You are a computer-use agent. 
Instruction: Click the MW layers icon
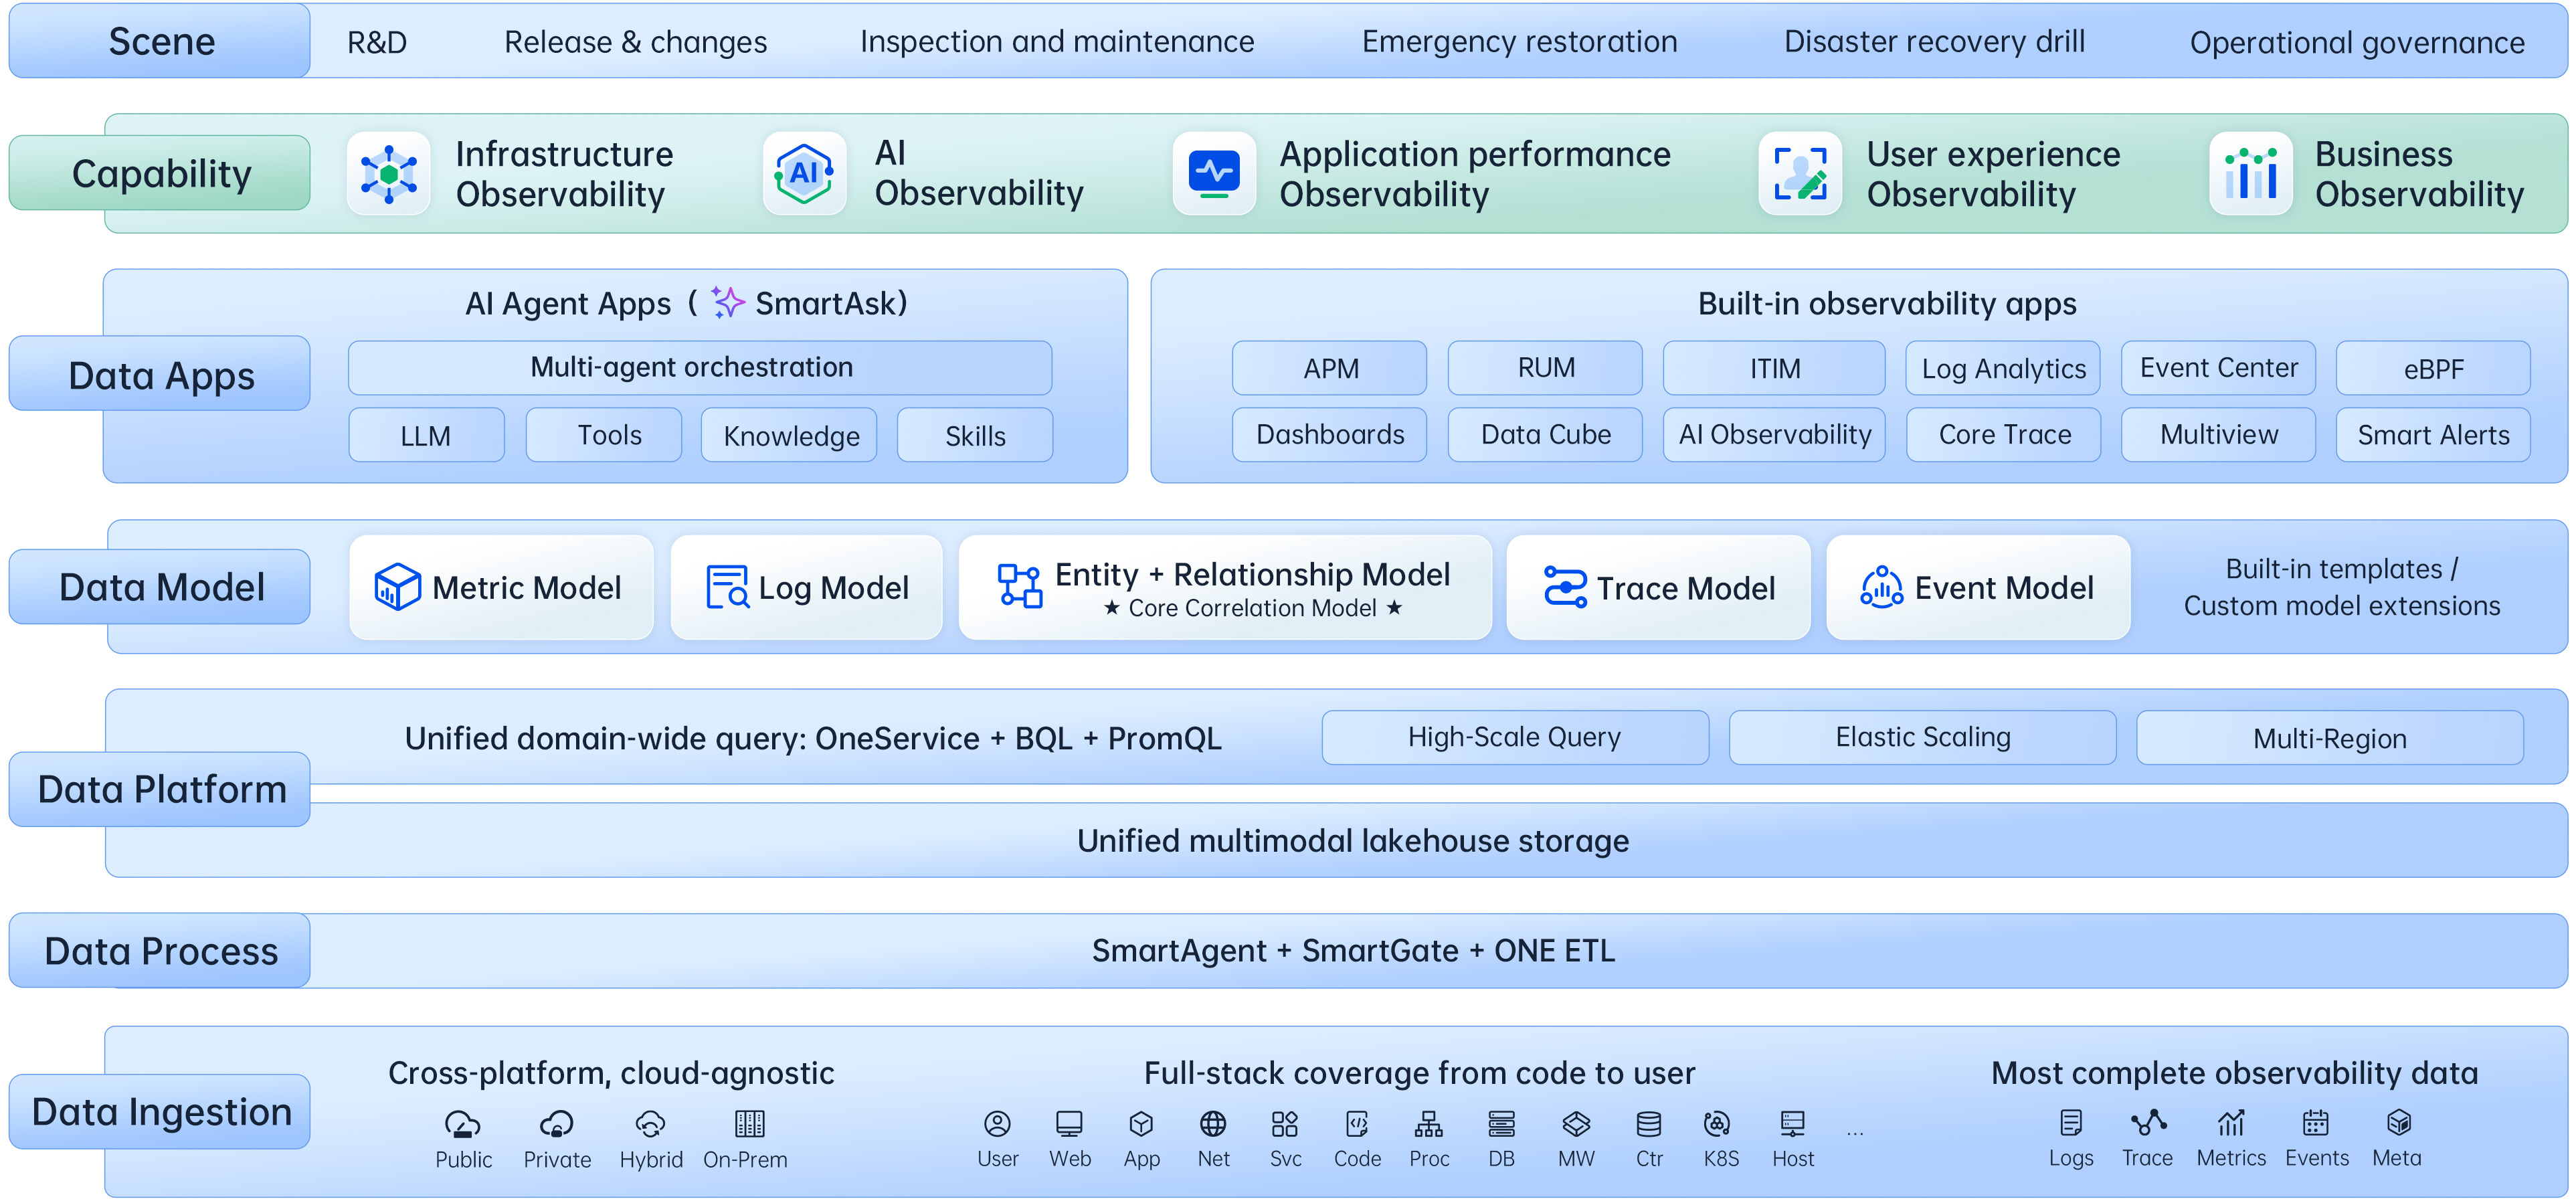pos(1576,1124)
